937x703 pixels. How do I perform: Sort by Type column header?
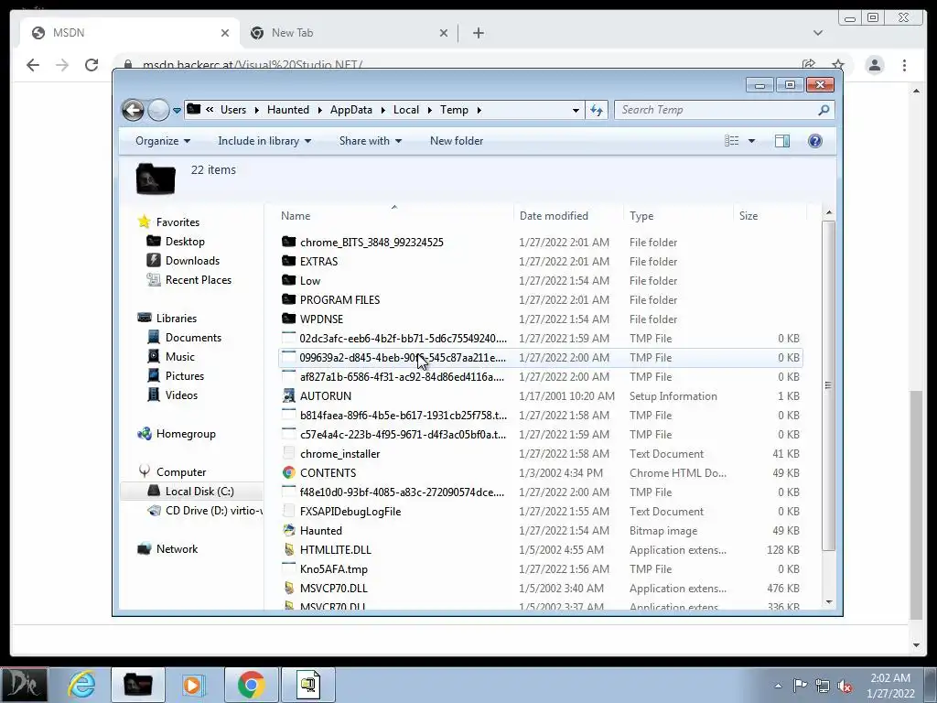point(678,216)
